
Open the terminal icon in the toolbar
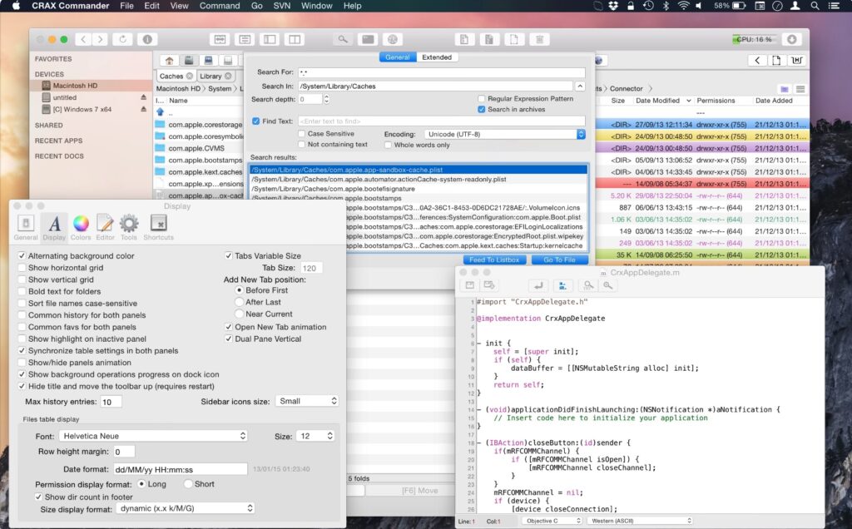pyautogui.click(x=367, y=38)
